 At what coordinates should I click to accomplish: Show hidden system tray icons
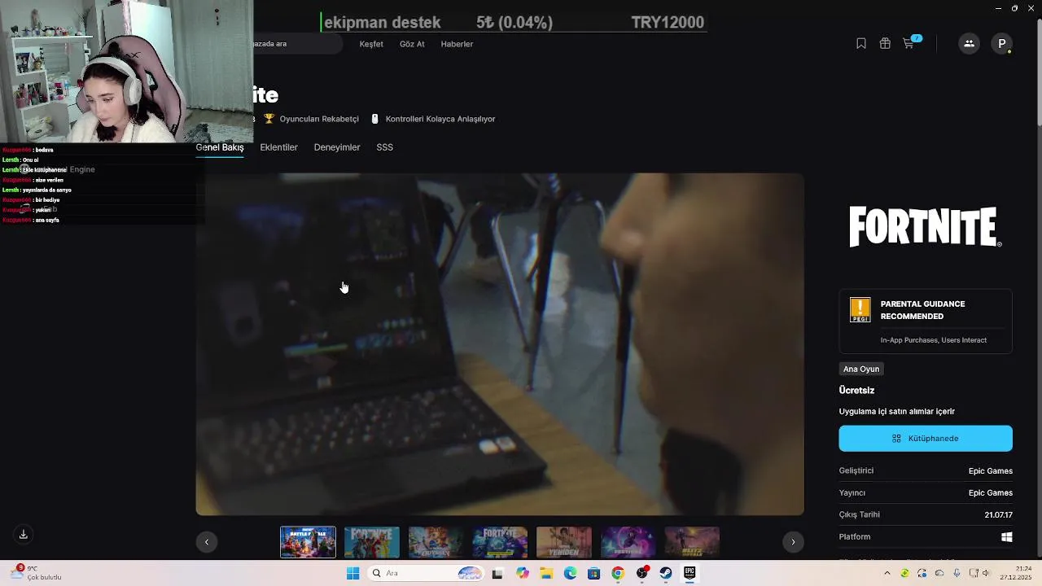[x=887, y=573]
